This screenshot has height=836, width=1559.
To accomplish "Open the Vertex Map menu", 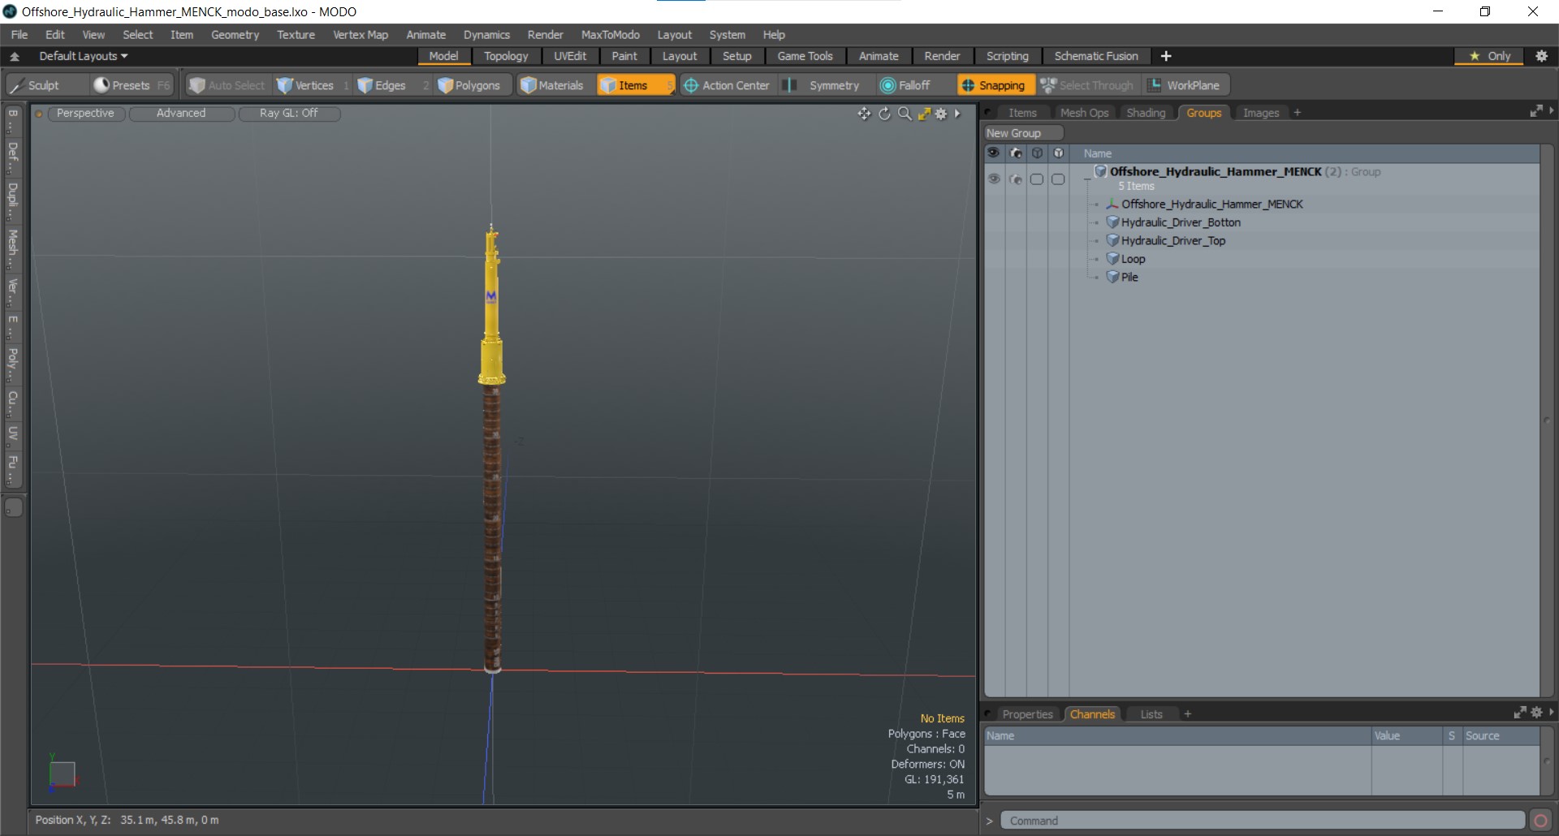I will click(361, 35).
